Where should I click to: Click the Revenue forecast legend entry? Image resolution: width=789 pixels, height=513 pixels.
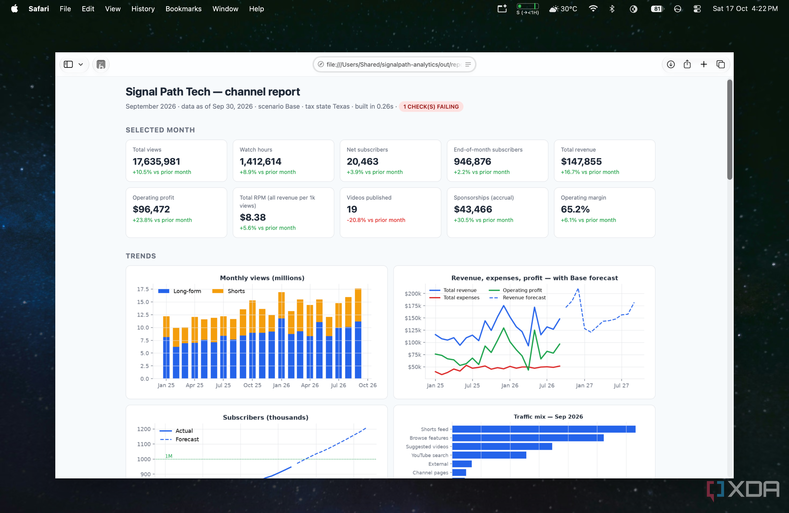click(x=517, y=298)
